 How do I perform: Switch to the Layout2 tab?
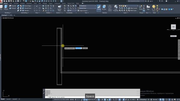tap(15, 99)
